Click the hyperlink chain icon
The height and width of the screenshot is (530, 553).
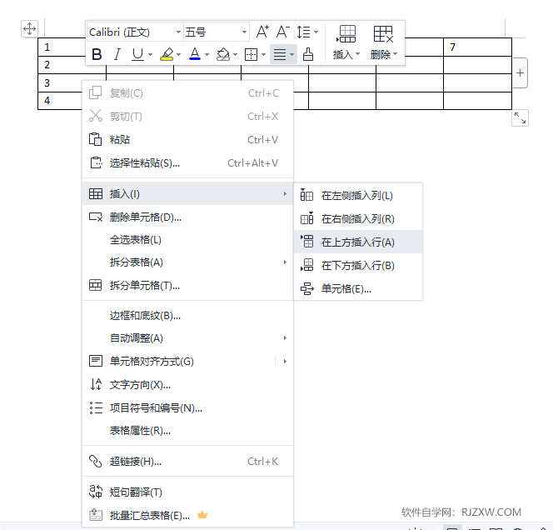95,461
